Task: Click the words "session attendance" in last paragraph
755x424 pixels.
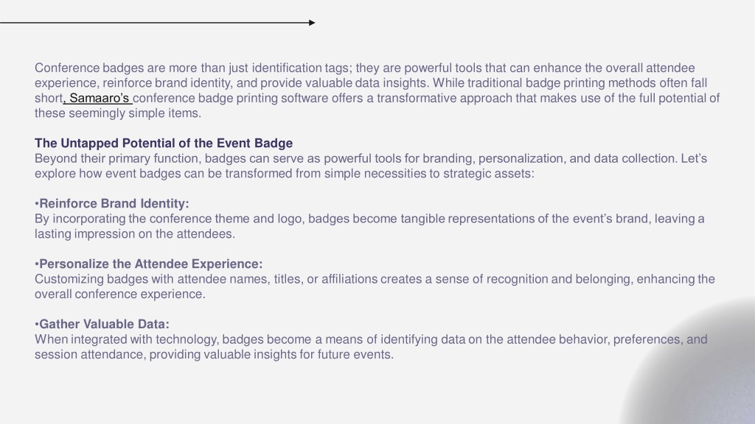Action: click(x=89, y=354)
